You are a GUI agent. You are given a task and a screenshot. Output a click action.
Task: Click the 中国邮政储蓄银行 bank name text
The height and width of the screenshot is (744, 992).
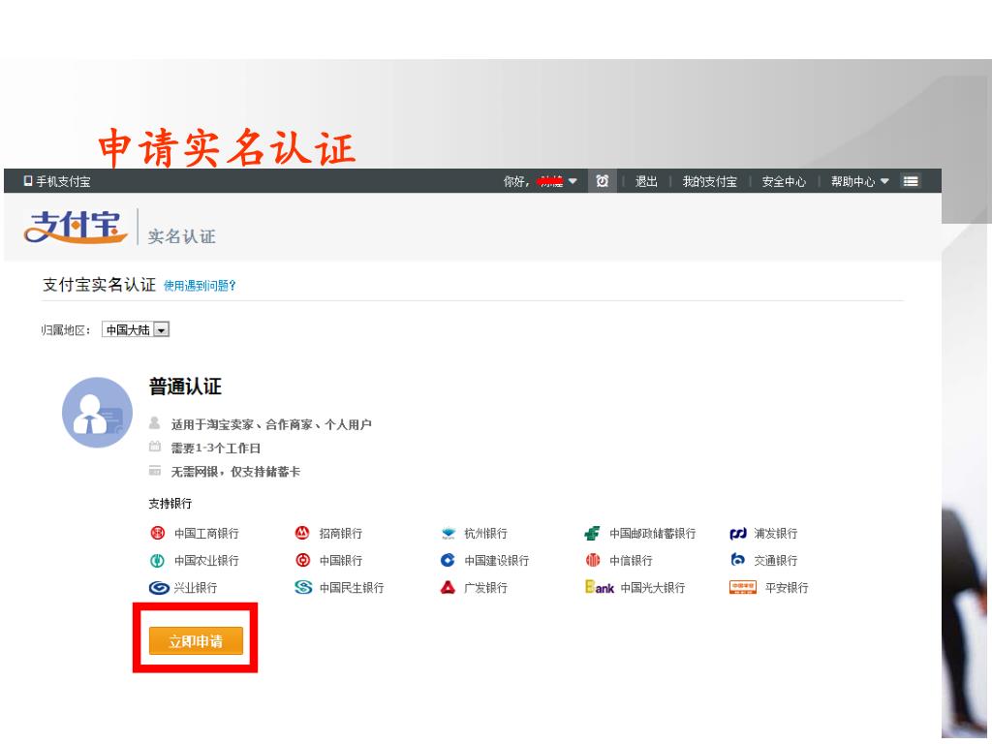coord(652,534)
